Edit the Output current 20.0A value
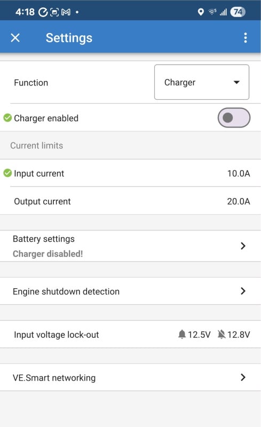The image size is (261, 427). [x=239, y=201]
